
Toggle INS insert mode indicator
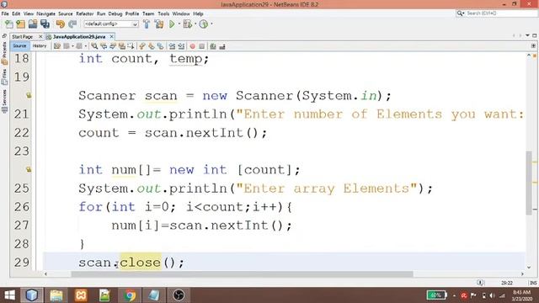pyautogui.click(x=533, y=283)
